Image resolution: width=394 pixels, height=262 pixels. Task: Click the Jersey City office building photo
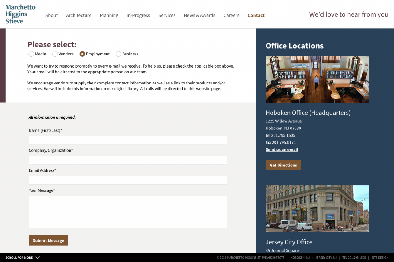pyautogui.click(x=317, y=209)
